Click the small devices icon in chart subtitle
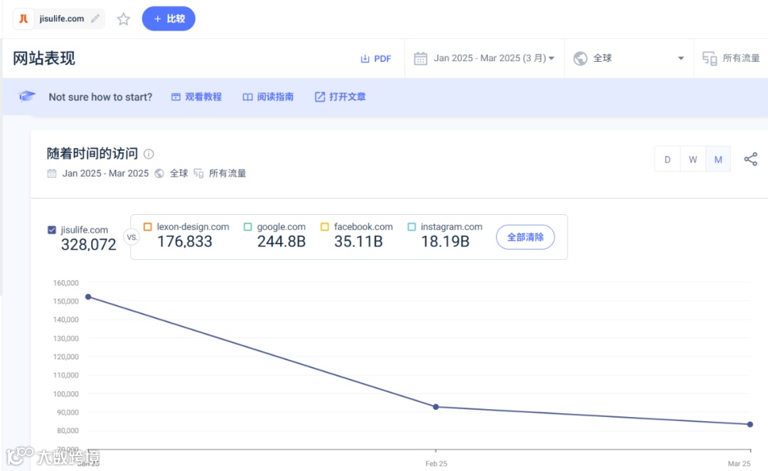The height and width of the screenshot is (471, 768). [198, 174]
